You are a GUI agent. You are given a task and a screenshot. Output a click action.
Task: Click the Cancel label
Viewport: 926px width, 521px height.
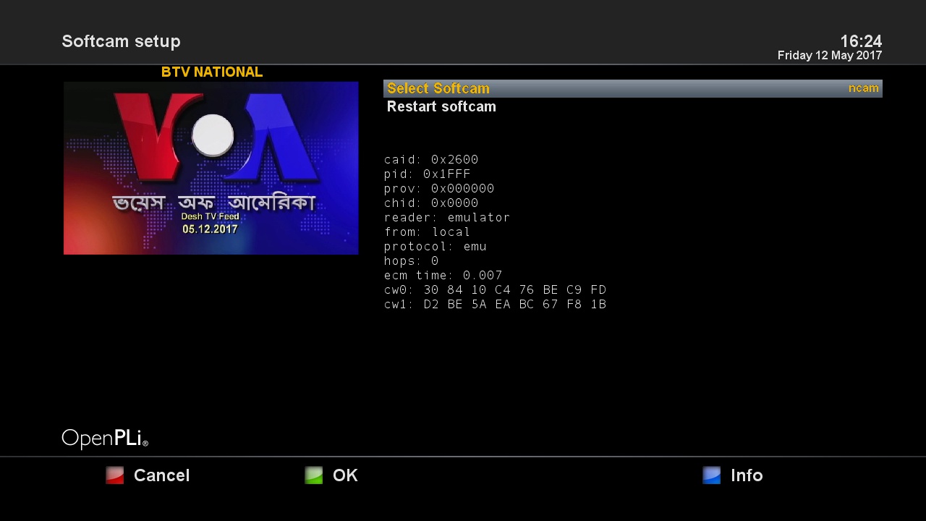tap(161, 475)
